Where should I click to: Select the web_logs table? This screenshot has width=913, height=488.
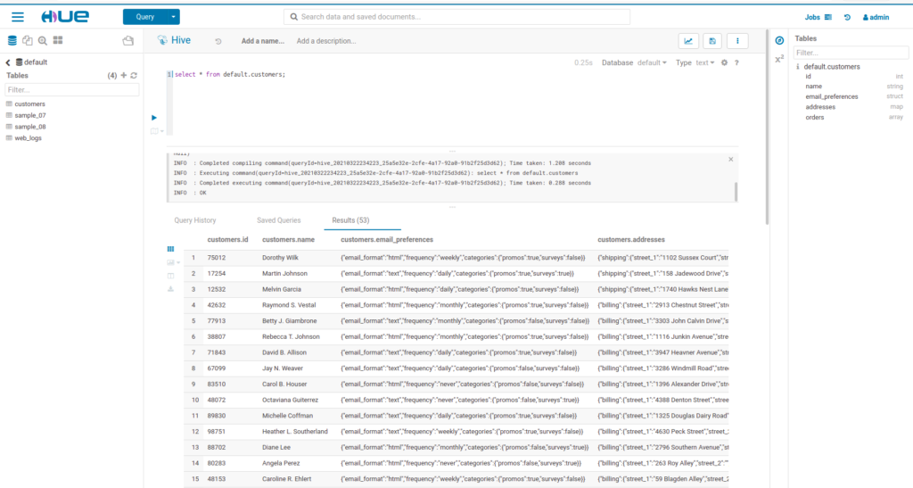click(x=28, y=138)
